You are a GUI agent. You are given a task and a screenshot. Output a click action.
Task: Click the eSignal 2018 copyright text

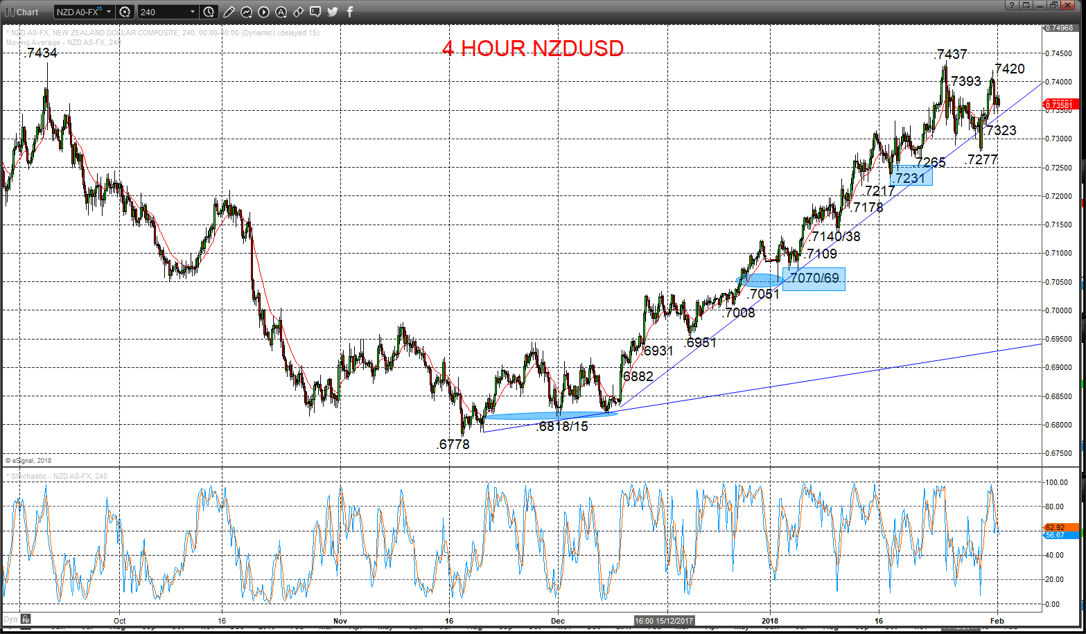point(28,460)
